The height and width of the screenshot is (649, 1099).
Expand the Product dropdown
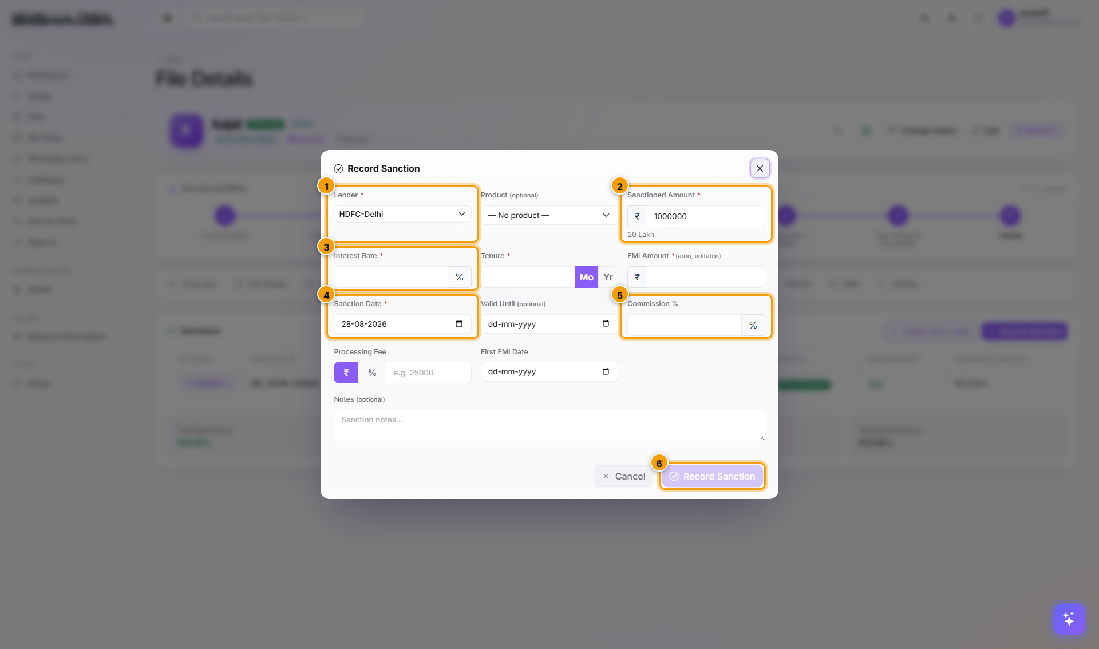(549, 215)
